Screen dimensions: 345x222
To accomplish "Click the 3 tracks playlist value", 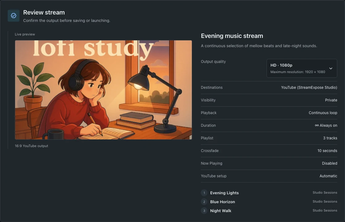I will pos(330,138).
